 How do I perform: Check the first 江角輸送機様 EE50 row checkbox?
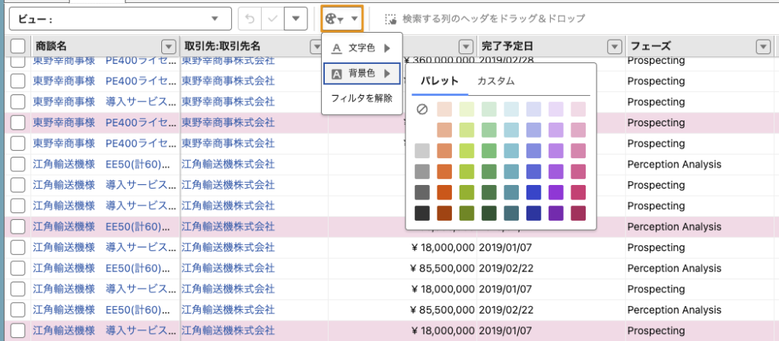click(17, 164)
